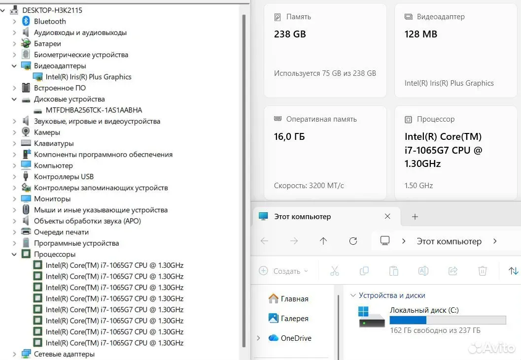Click the Мыши mouse icon
This screenshot has width=521, height=360.
point(26,210)
